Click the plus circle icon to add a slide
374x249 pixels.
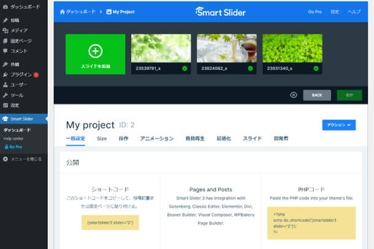point(96,51)
